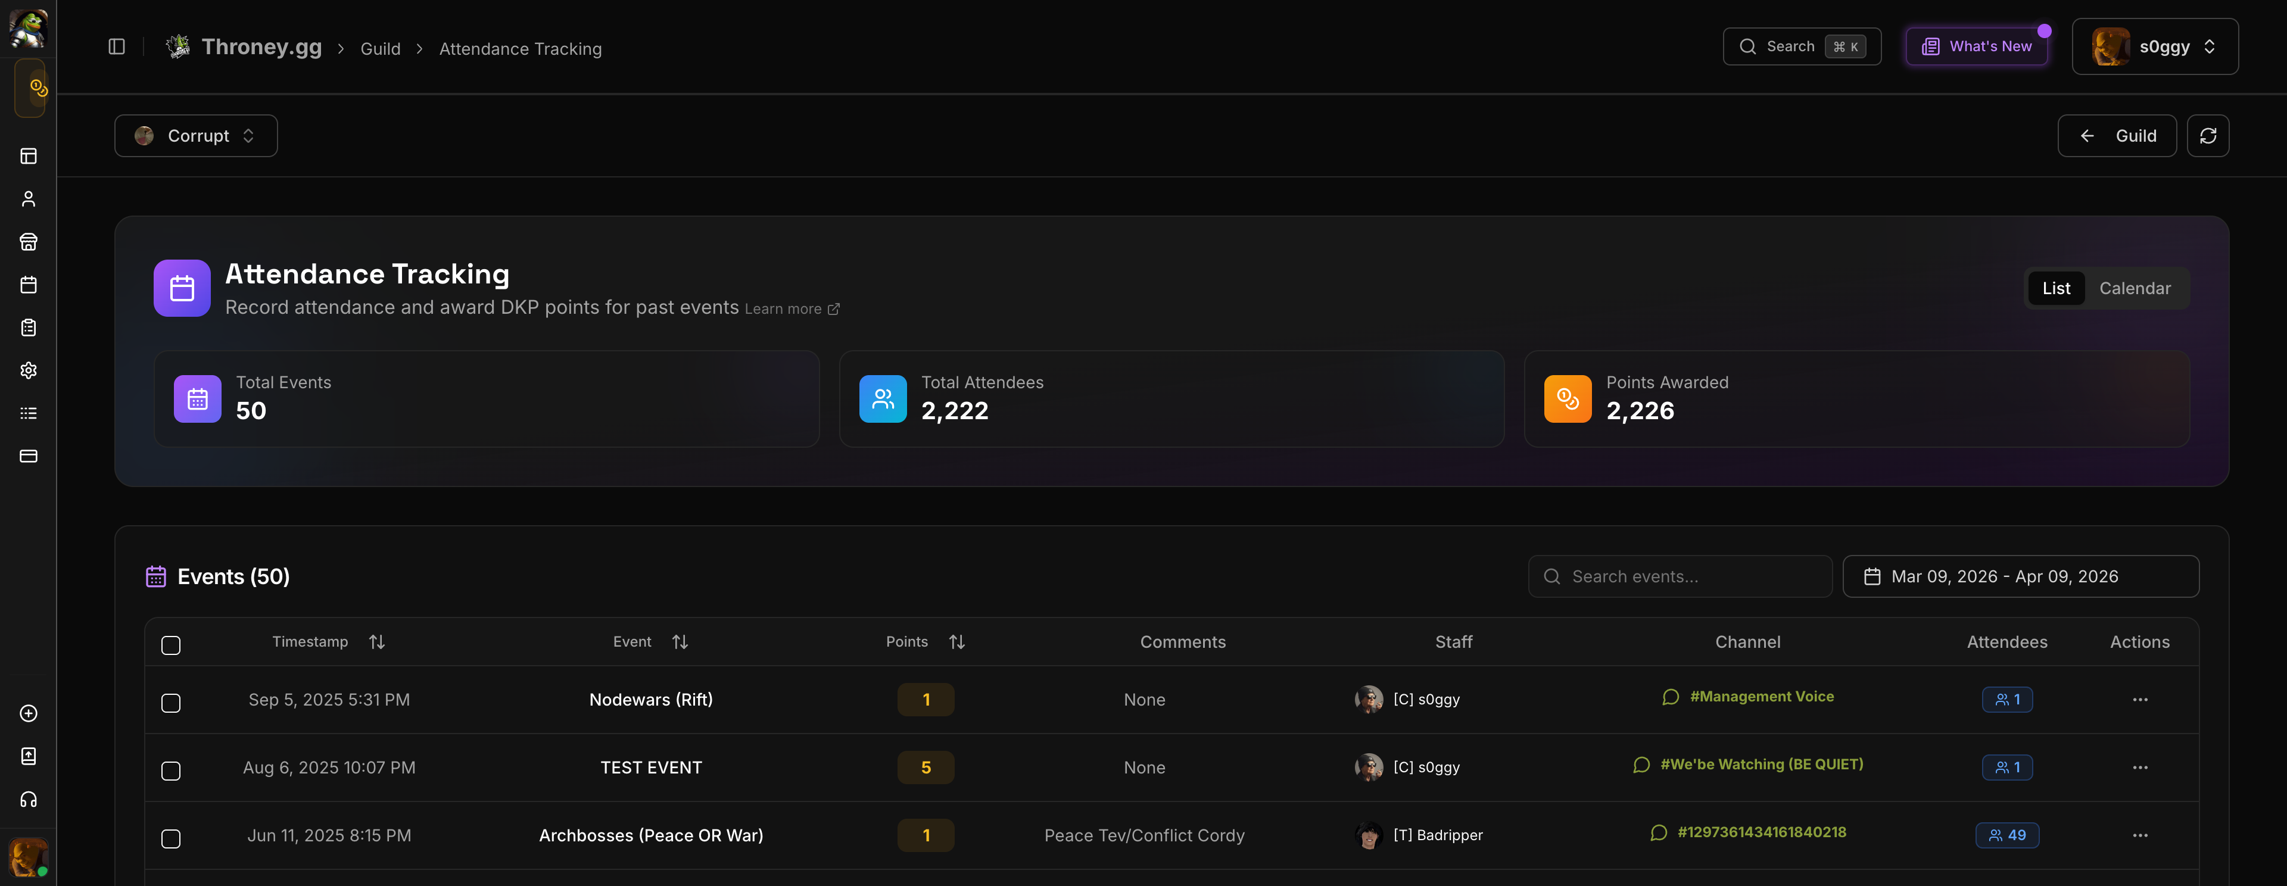Sort table by Points column

pos(925,642)
